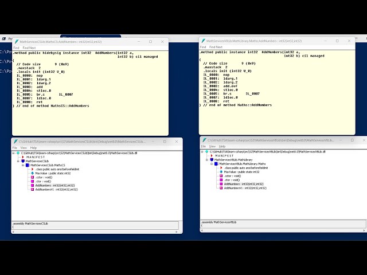Select the AddNumbersV1 method icon in VBLib tree
The image size is (367, 275).
[x=221, y=188]
